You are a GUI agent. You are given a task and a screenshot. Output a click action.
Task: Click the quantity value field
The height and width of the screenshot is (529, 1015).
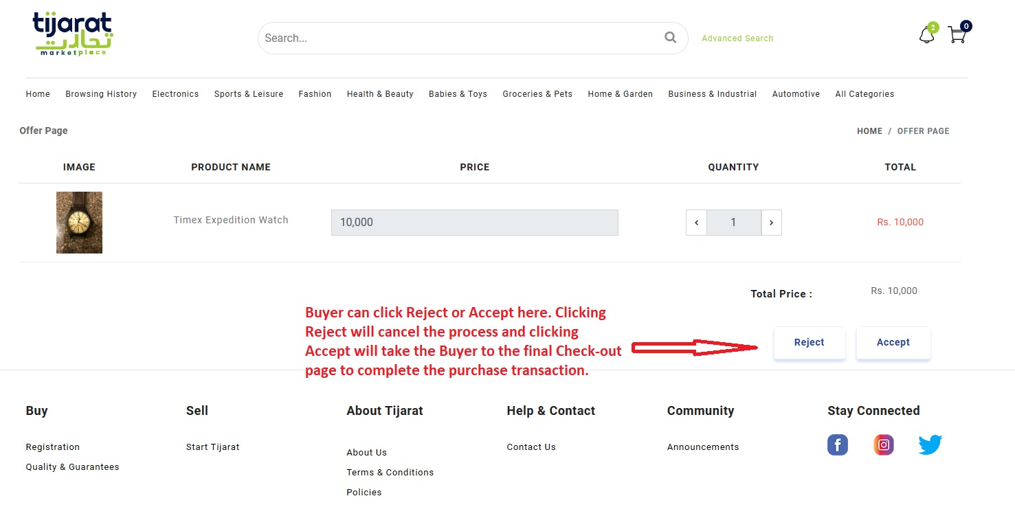click(x=734, y=223)
